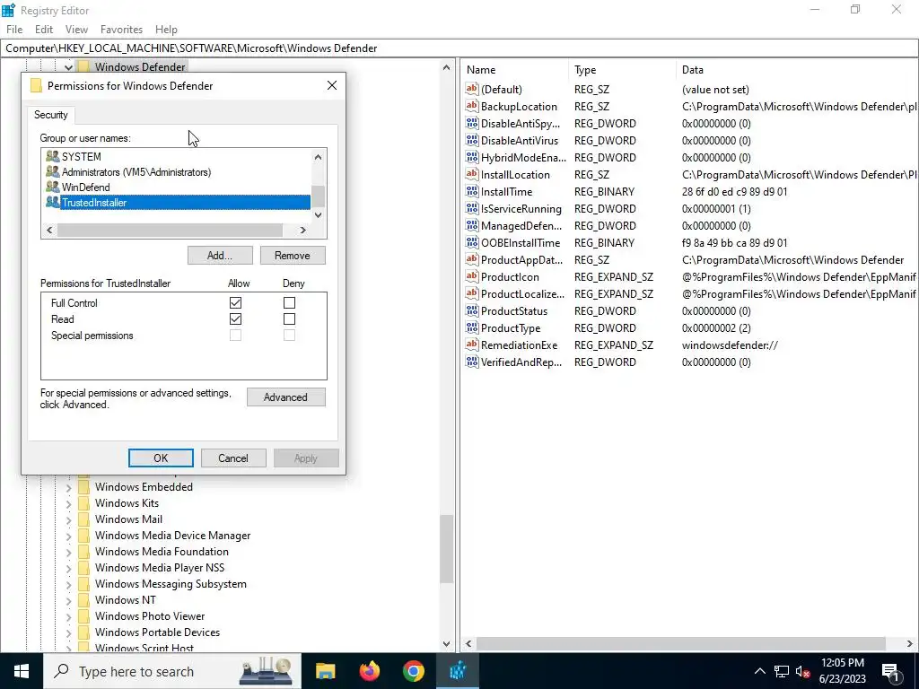Click the InstallTime binary icon
The width and height of the screenshot is (919, 689).
pyautogui.click(x=472, y=191)
